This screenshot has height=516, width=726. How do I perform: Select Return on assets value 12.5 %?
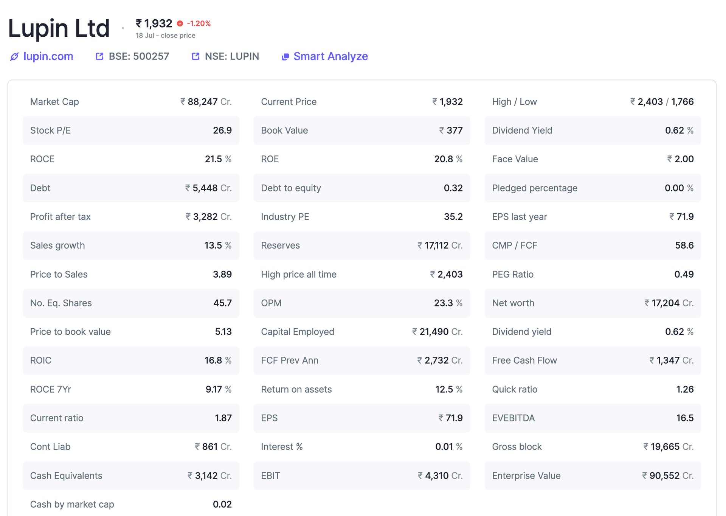tap(449, 389)
